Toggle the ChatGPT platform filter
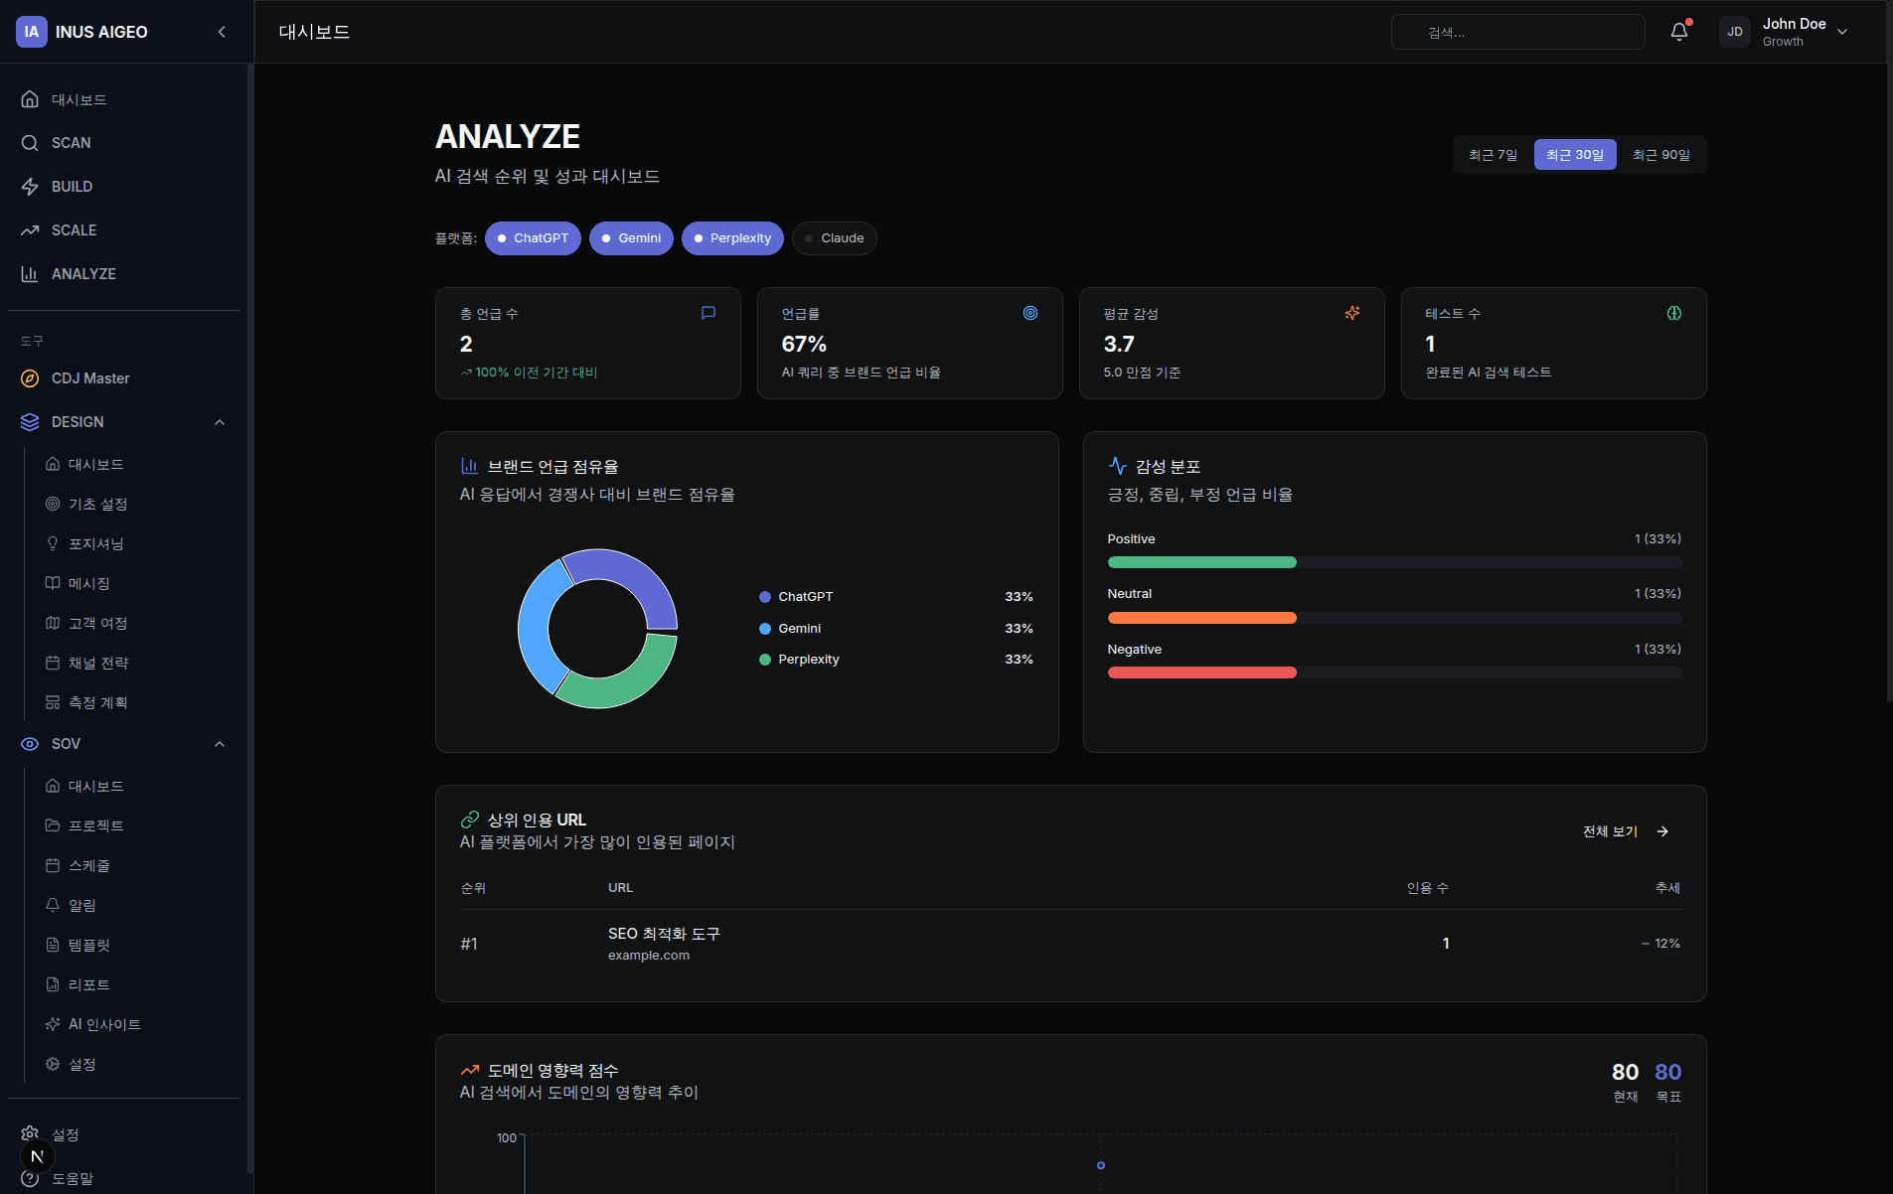This screenshot has width=1893, height=1194. (x=533, y=238)
